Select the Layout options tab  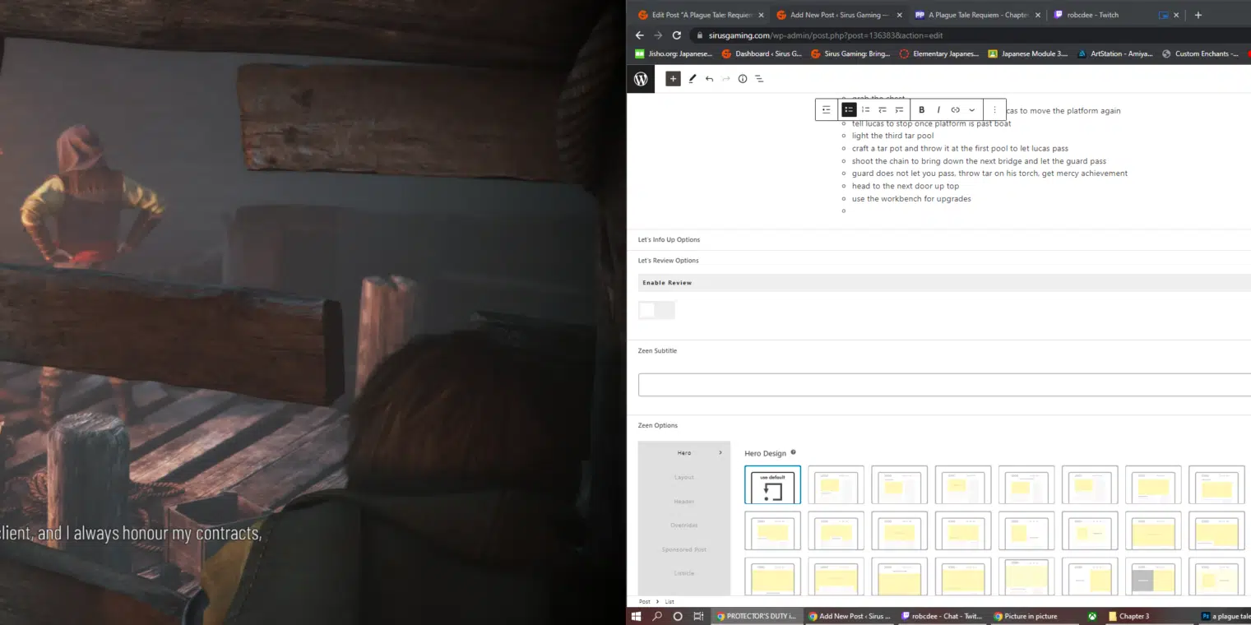(x=684, y=477)
